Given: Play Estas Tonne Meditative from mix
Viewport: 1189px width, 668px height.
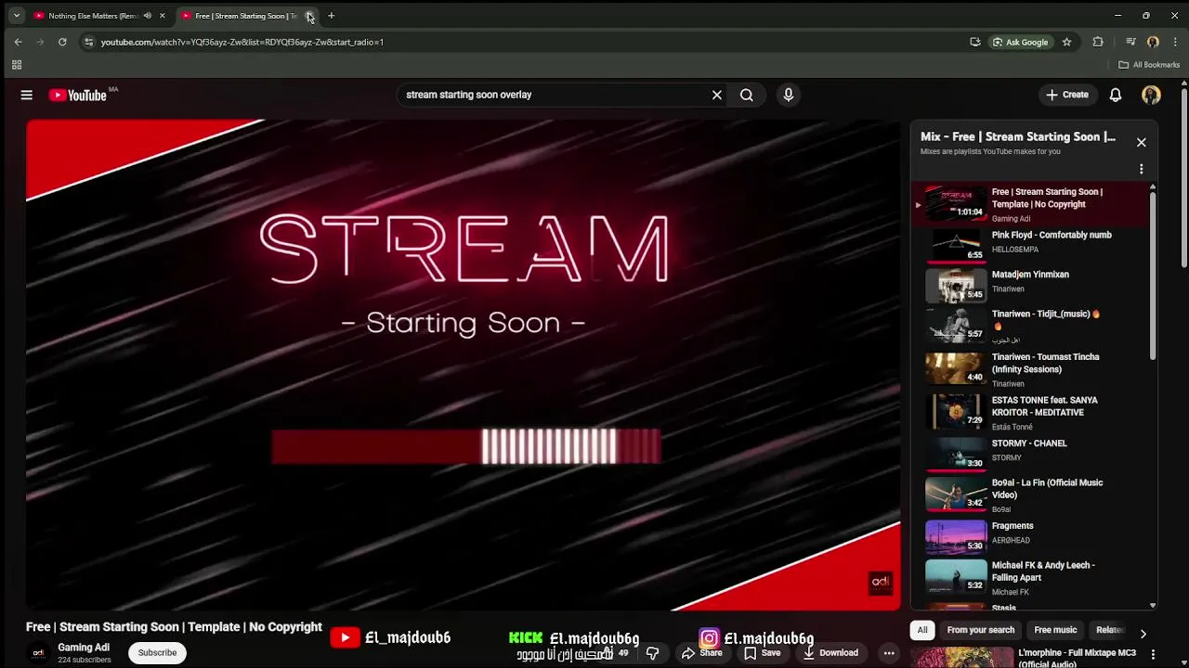Looking at the screenshot, I should tap(1031, 412).
